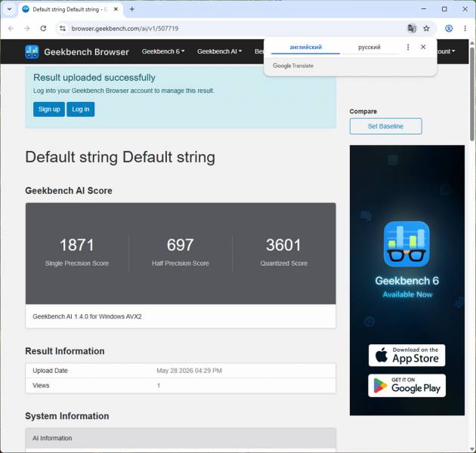Click Download on the App Store badge
The height and width of the screenshot is (453, 476).
(406, 355)
